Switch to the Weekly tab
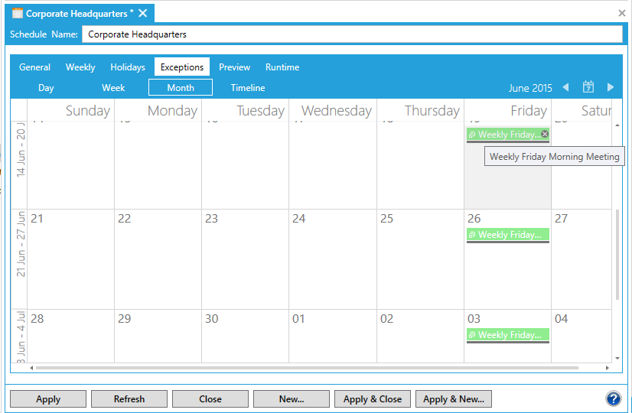 [80, 67]
